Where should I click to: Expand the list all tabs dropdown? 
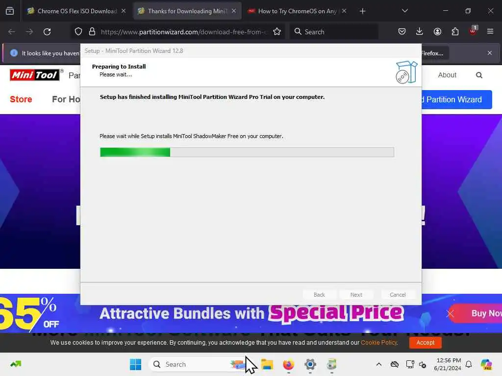coord(404,11)
